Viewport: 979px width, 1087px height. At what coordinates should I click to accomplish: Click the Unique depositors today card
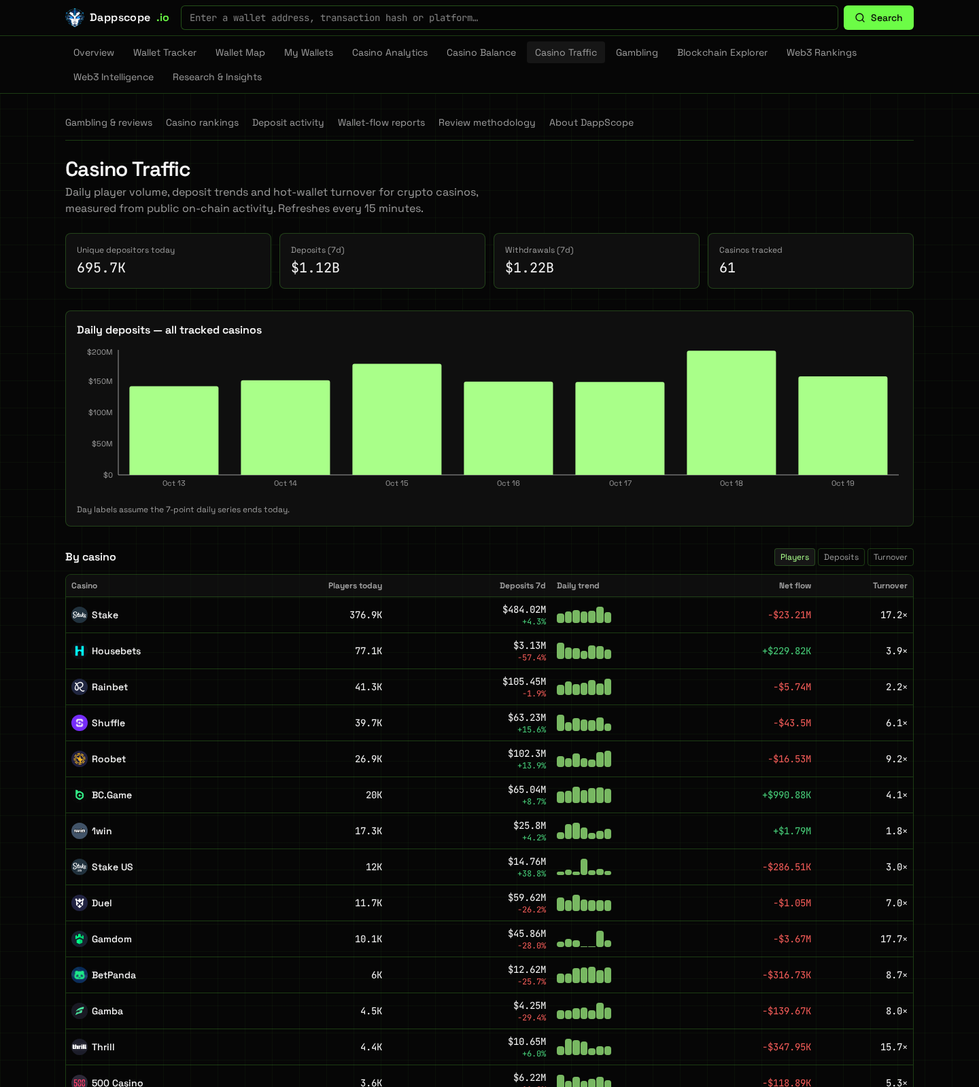(168, 261)
